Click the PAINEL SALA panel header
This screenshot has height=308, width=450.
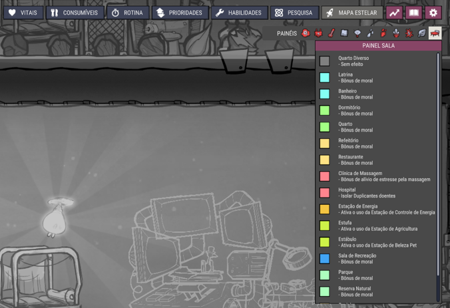pyautogui.click(x=378, y=46)
